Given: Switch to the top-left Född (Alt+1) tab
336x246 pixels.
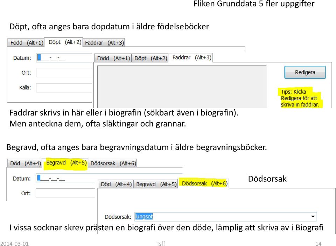Looking at the screenshot, I should pyautogui.click(x=26, y=43).
